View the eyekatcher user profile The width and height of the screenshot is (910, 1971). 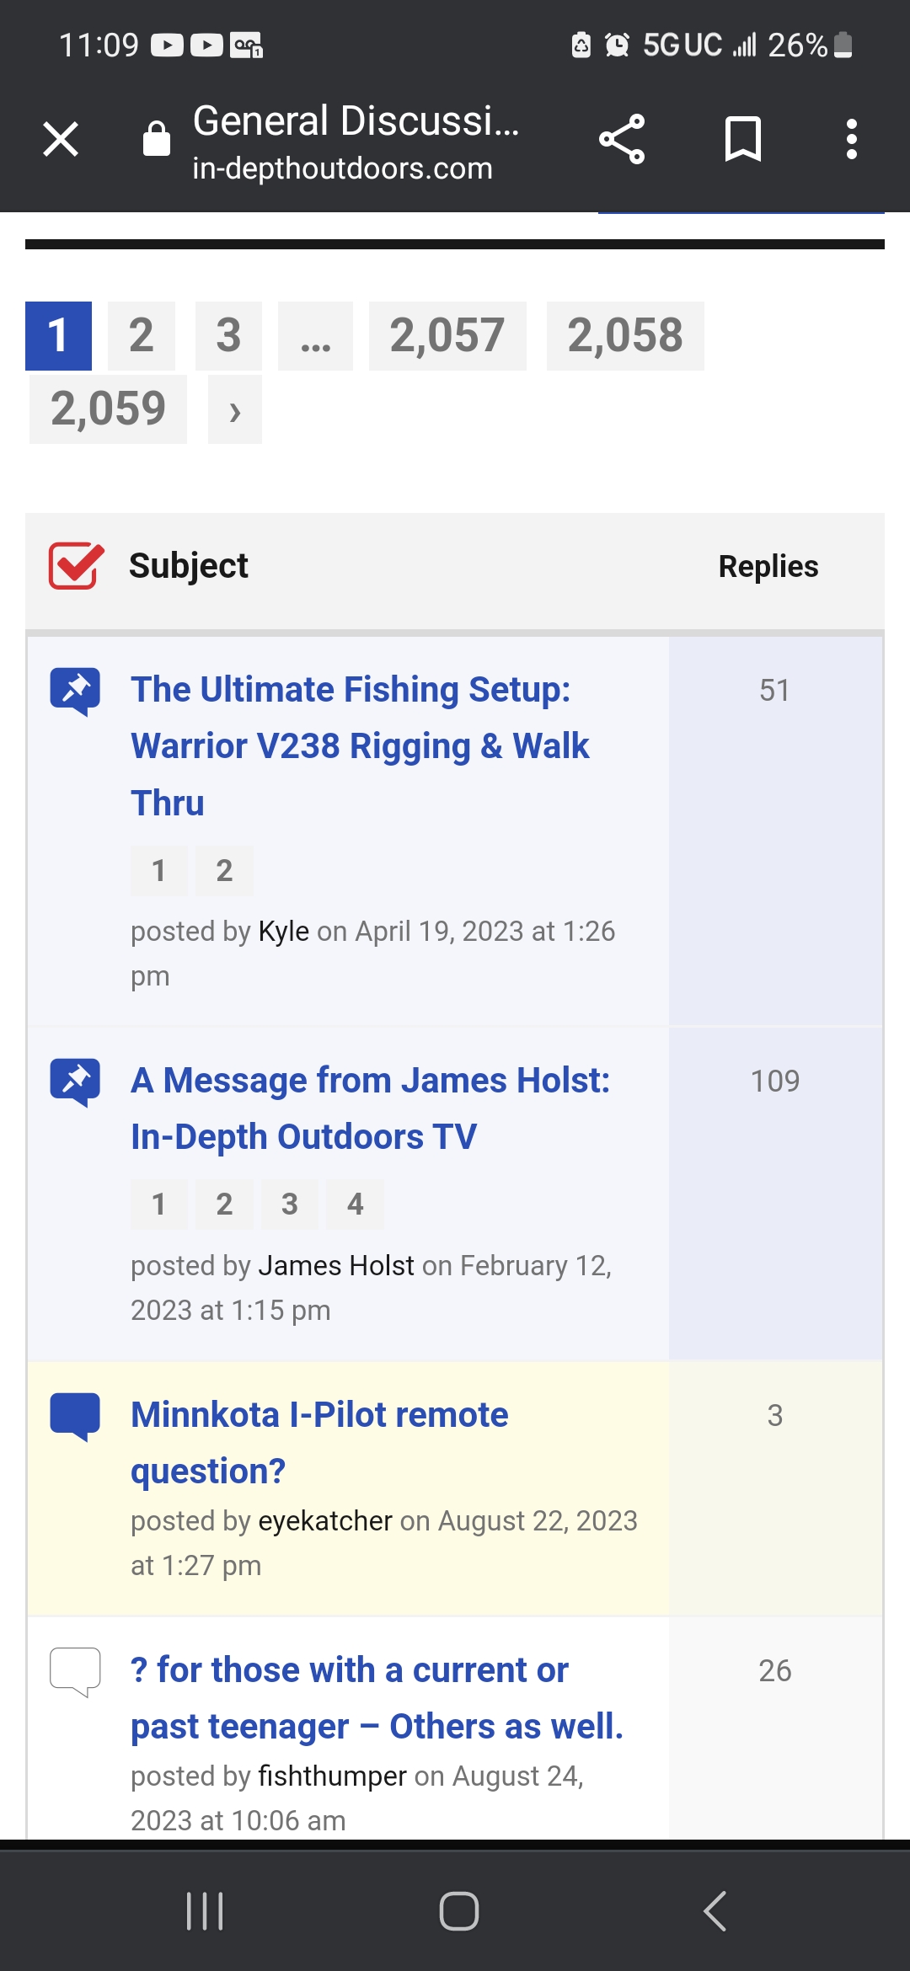(x=325, y=1521)
